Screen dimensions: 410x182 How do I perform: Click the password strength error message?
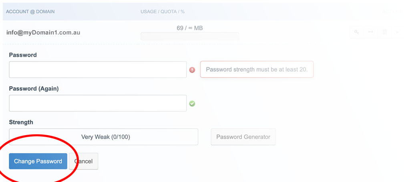[257, 69]
